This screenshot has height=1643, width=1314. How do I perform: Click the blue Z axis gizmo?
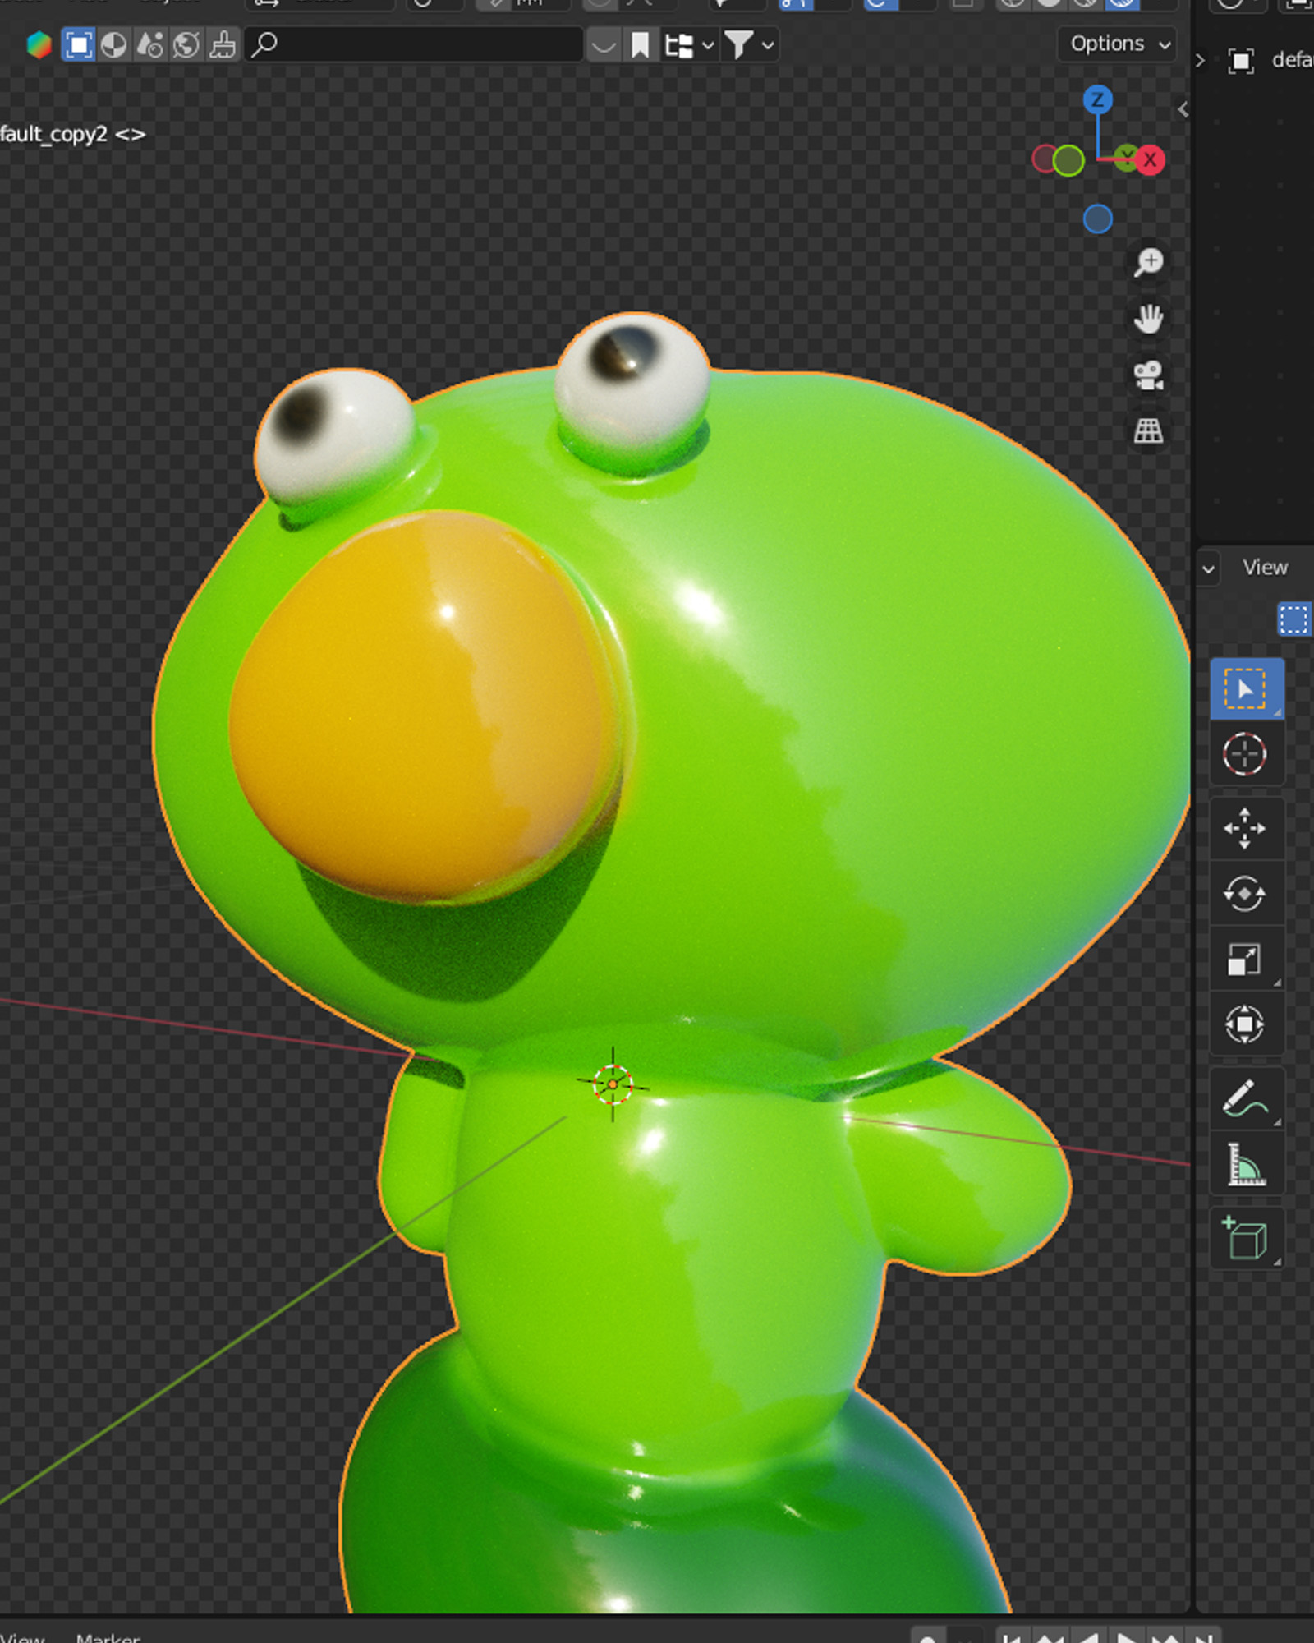1097,100
